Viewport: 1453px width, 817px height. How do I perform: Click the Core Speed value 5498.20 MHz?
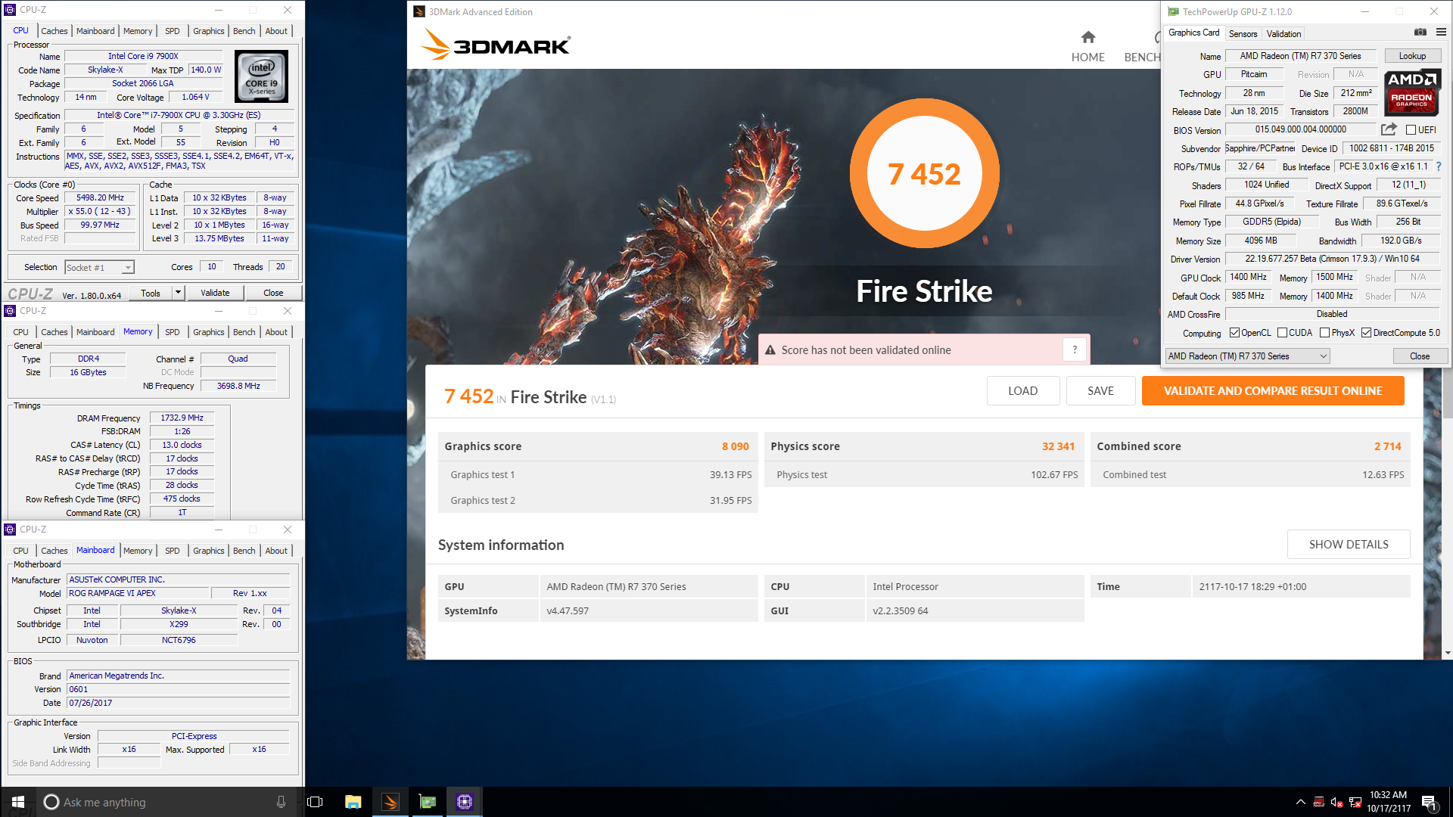coord(100,198)
